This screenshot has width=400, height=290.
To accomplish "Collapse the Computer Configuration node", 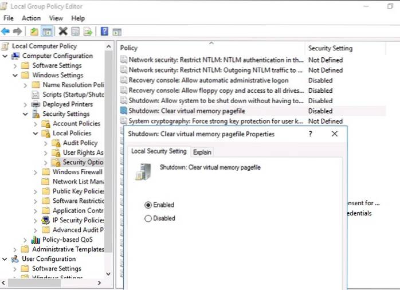I will click(5, 56).
